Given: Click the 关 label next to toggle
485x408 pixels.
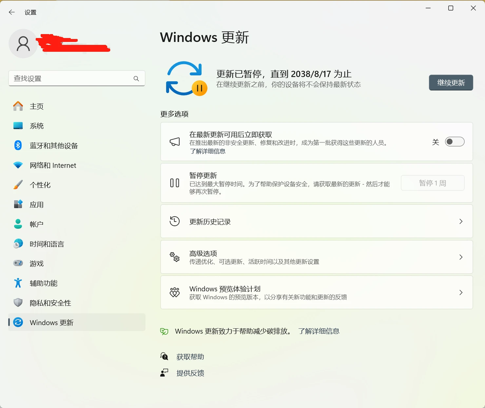Looking at the screenshot, I should tap(435, 142).
